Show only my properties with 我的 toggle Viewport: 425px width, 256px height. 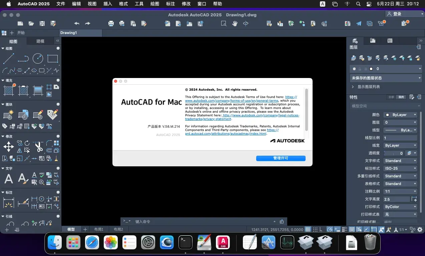[x=401, y=97]
